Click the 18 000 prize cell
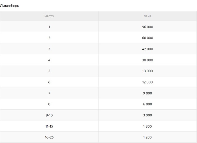 (147, 71)
